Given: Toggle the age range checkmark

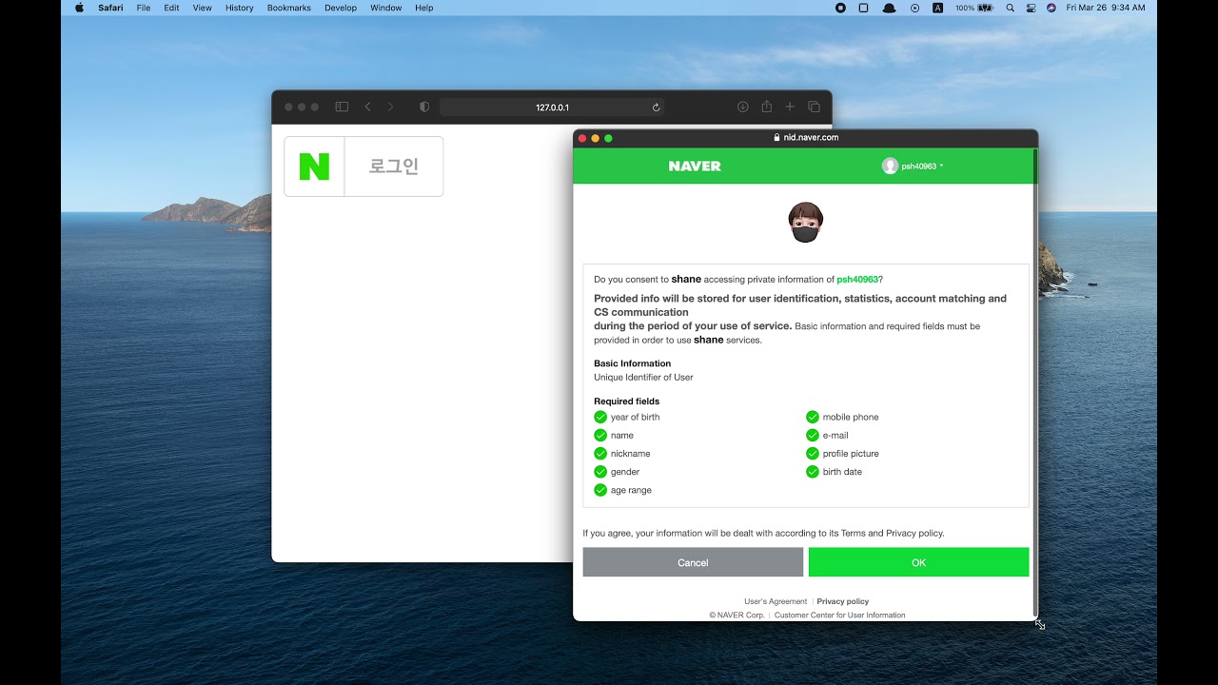Looking at the screenshot, I should [x=600, y=490].
